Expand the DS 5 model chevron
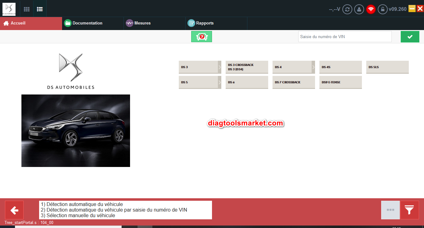 point(219,82)
